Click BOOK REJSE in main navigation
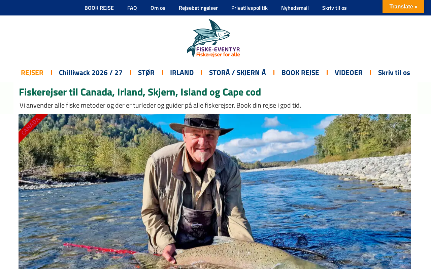 pyautogui.click(x=300, y=72)
